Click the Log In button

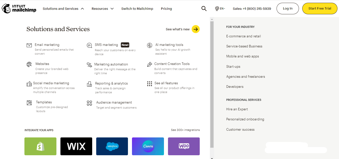pyautogui.click(x=288, y=9)
